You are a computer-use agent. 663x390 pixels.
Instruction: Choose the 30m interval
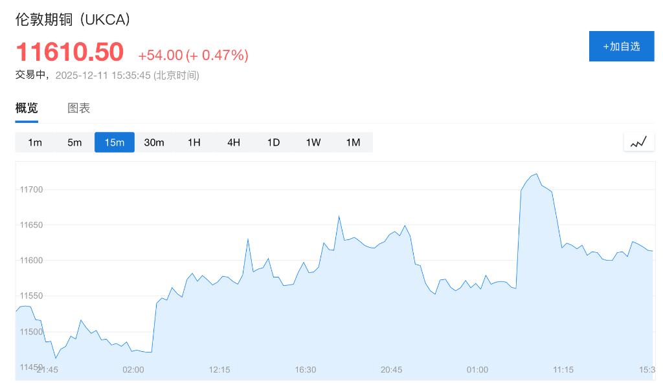point(154,142)
